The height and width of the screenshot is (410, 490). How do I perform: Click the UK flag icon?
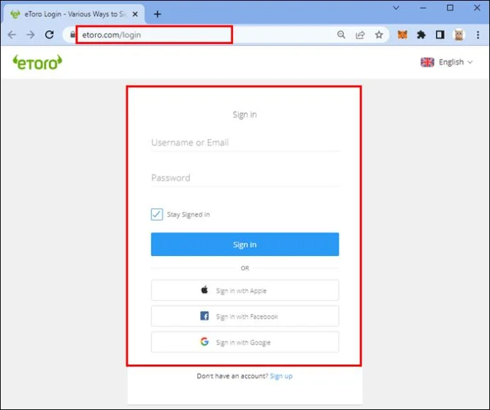(x=428, y=62)
